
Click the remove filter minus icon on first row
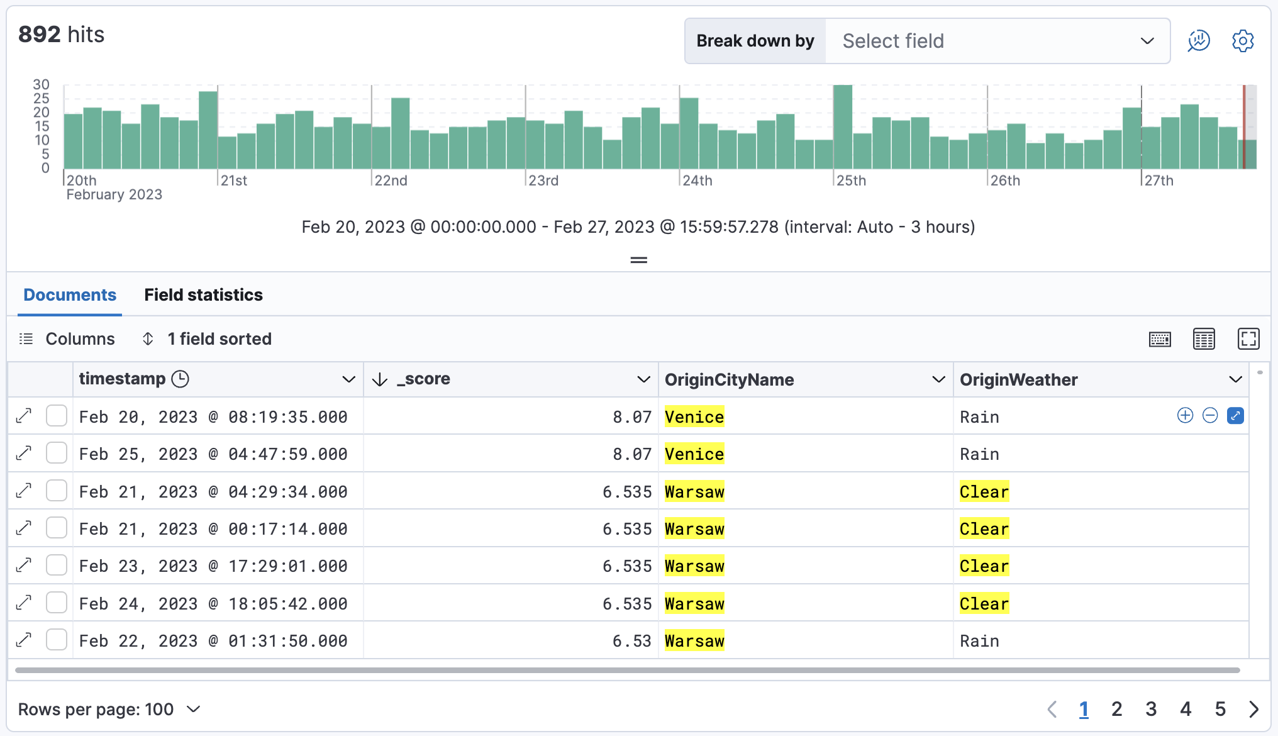[1211, 415]
